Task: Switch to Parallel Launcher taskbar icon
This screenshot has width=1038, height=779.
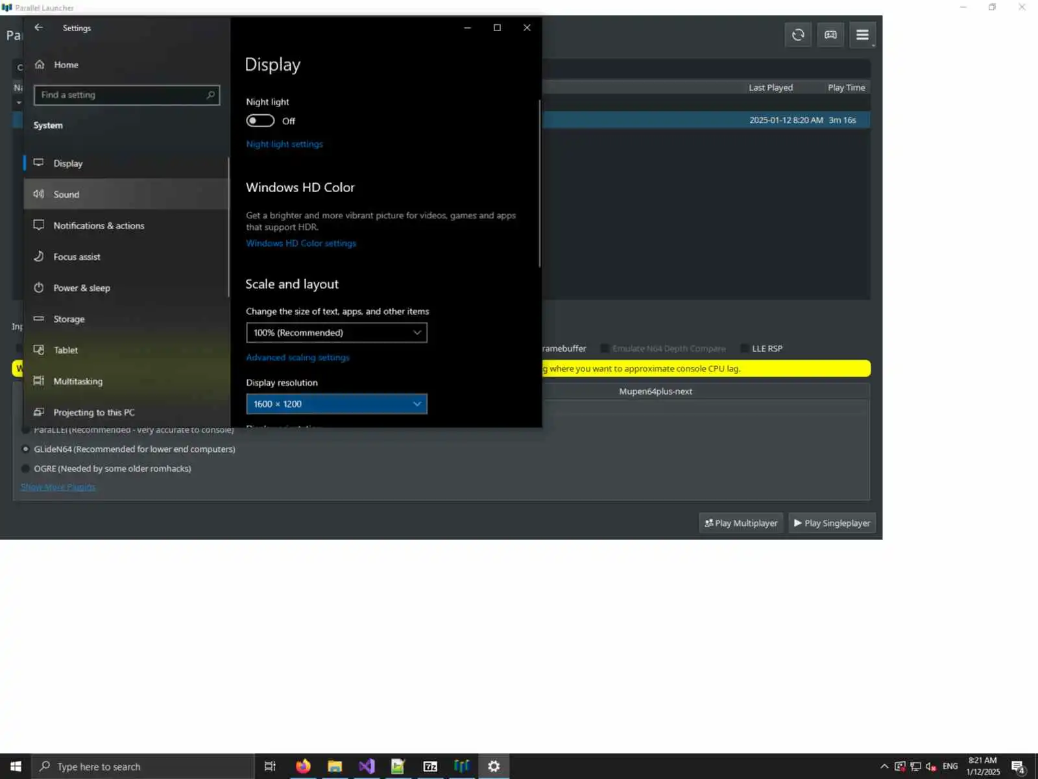Action: (x=462, y=767)
